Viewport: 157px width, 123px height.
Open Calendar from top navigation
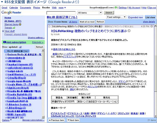tap(14, 8)
